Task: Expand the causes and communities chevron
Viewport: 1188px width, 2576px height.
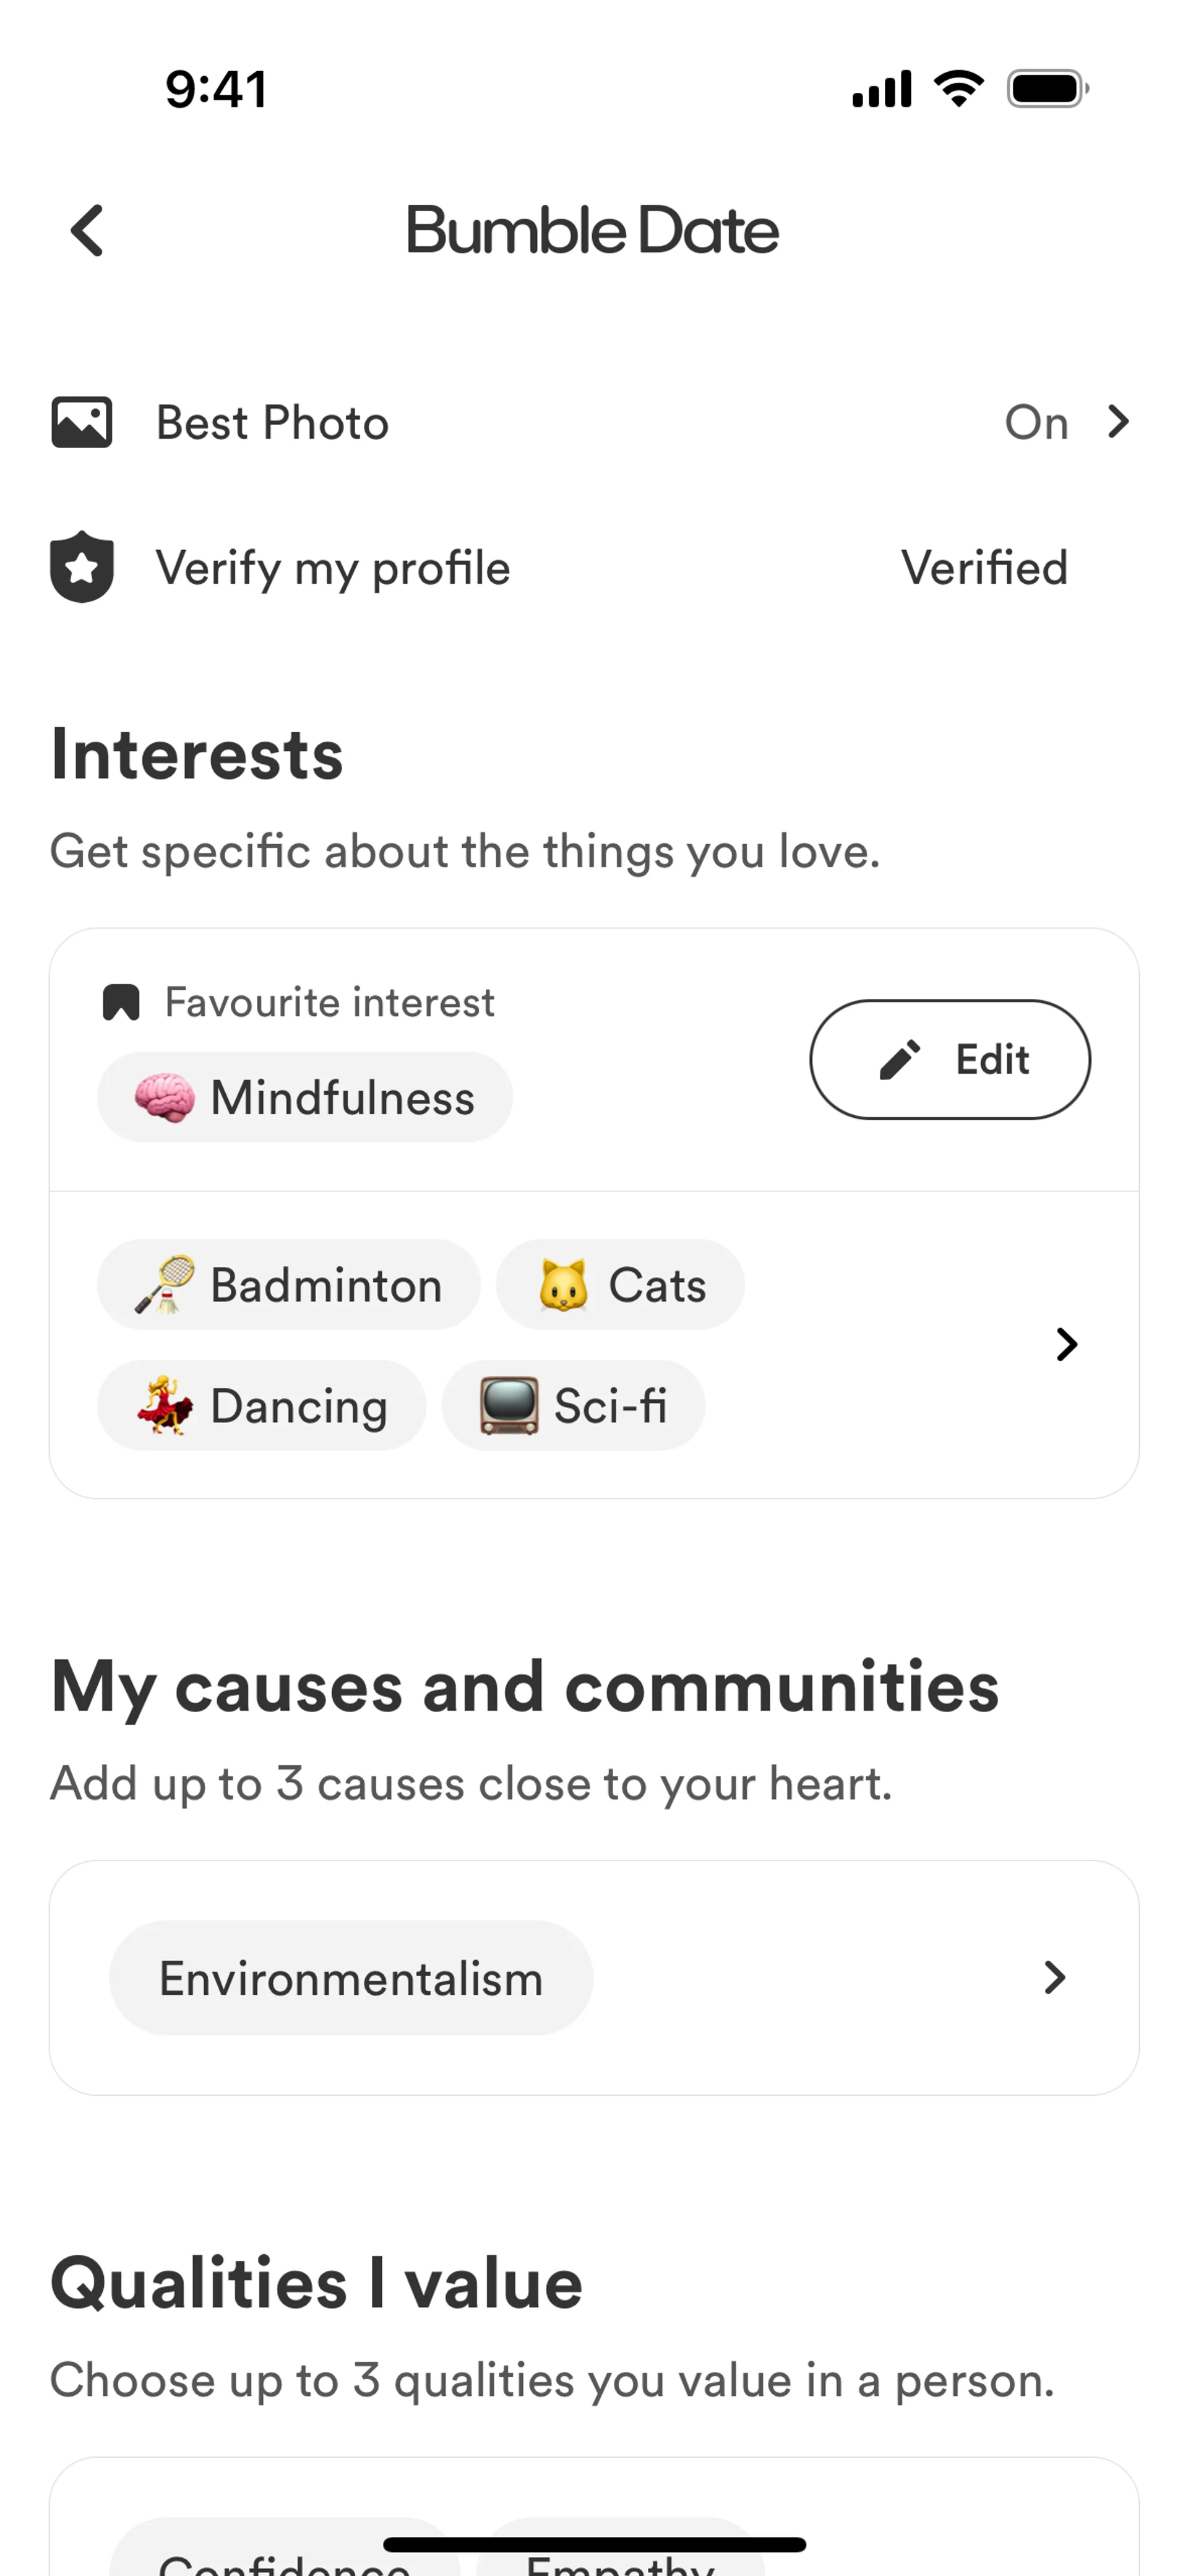Action: tap(1055, 1977)
